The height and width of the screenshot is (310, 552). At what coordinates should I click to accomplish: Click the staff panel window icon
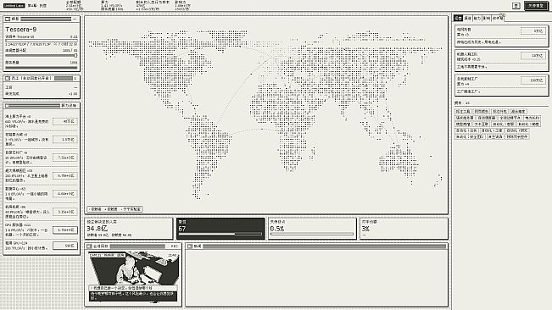(8, 79)
